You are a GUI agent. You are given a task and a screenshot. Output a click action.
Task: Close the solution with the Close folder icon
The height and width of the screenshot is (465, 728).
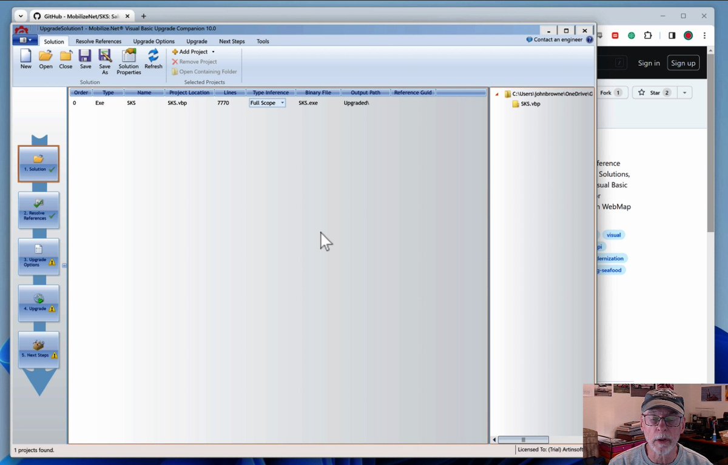click(x=66, y=59)
